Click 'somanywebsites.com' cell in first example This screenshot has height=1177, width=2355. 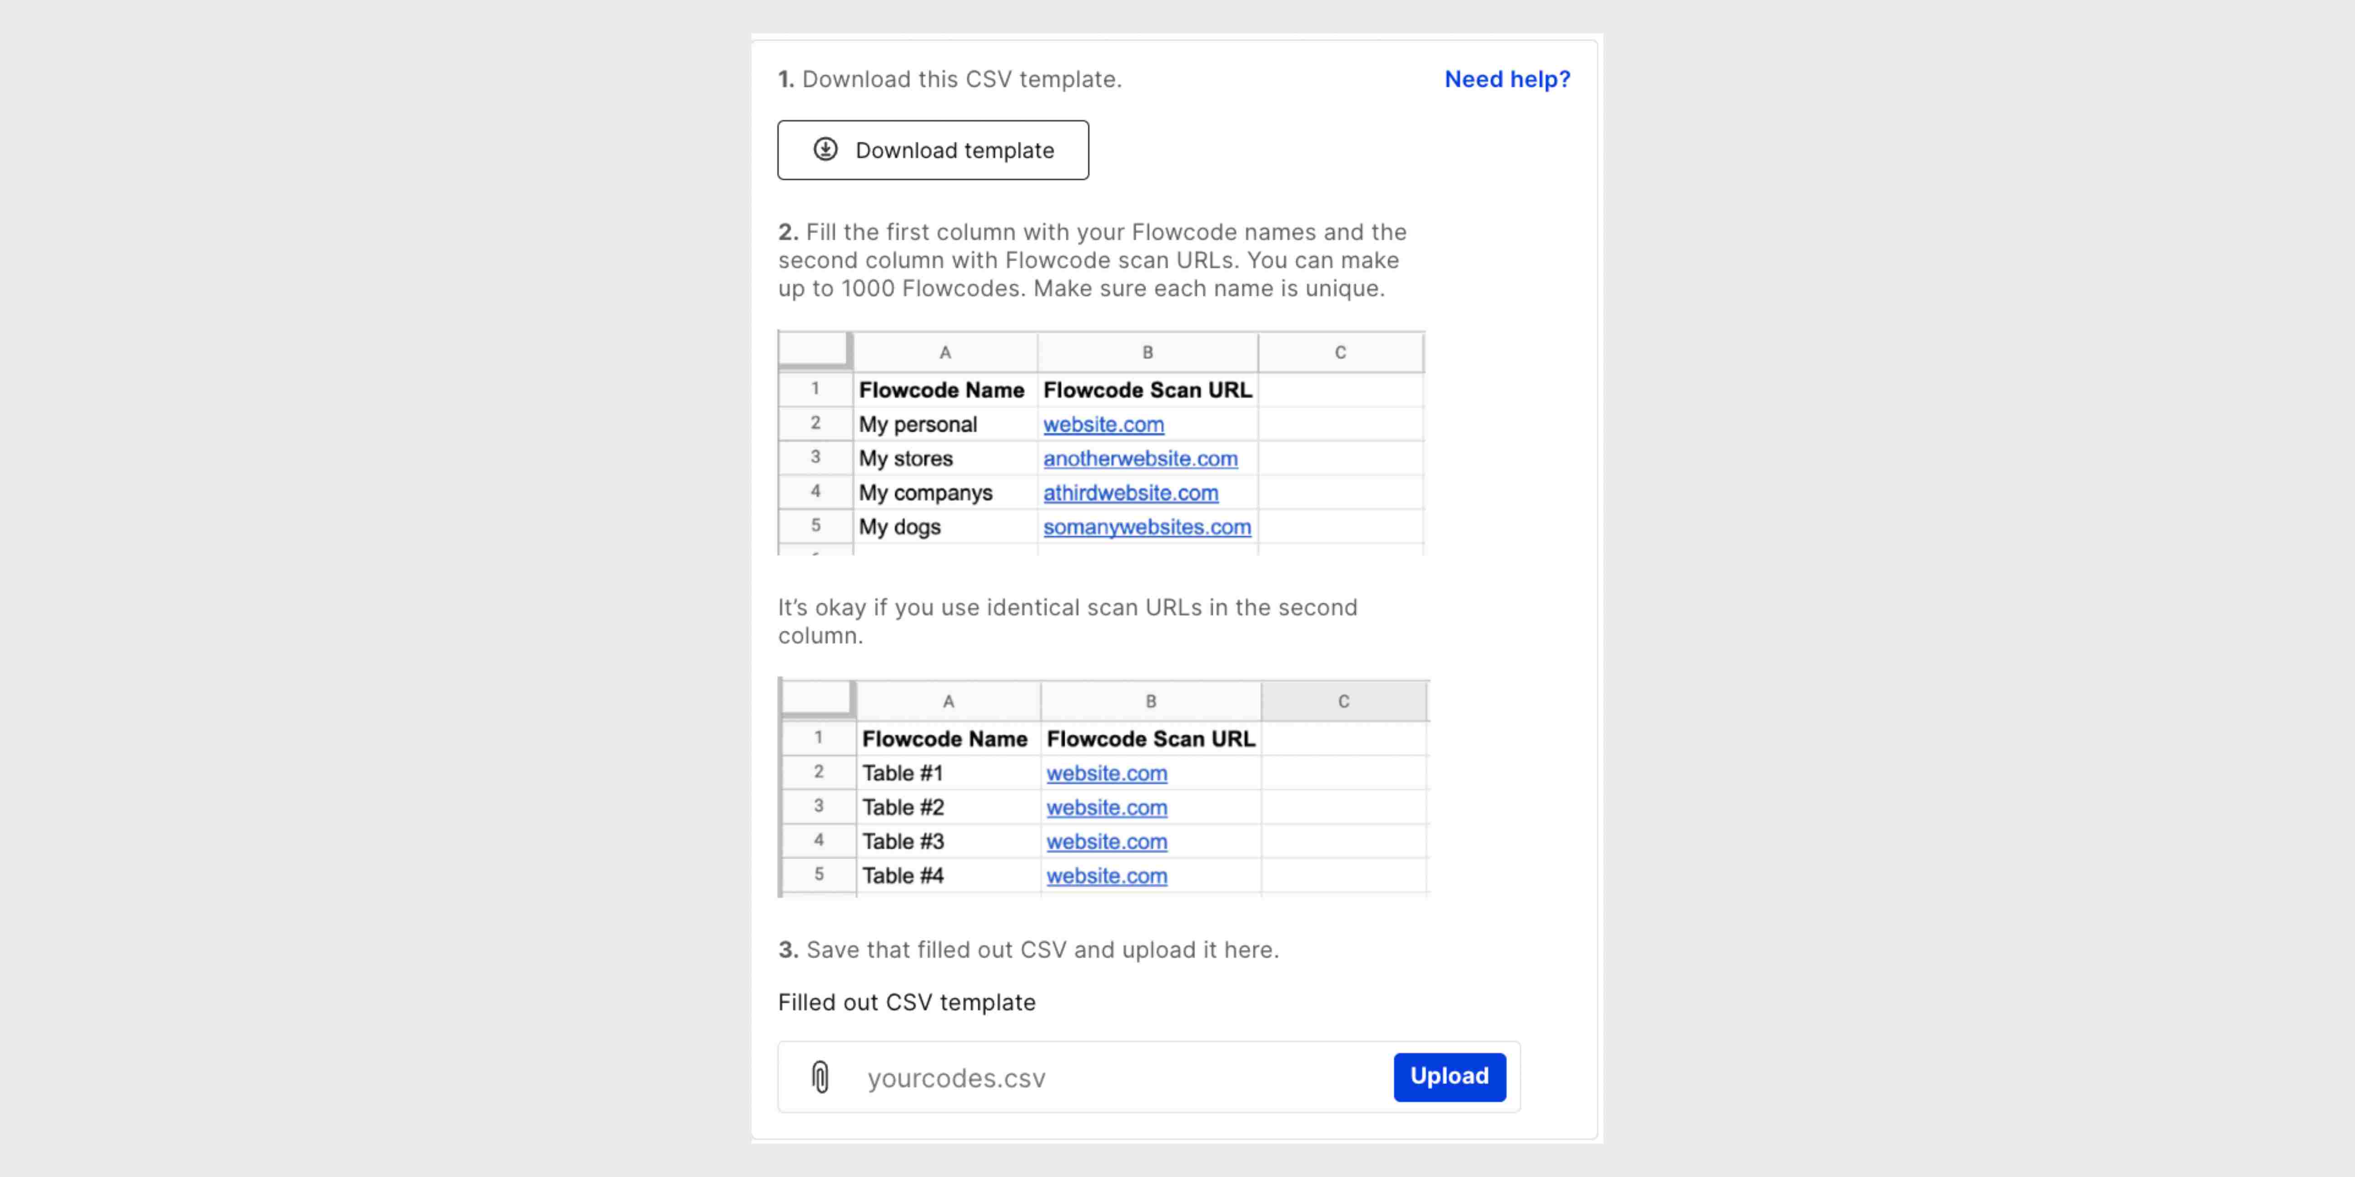click(x=1147, y=527)
